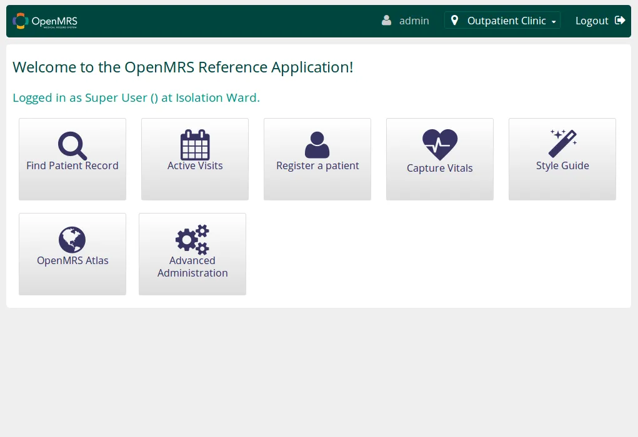This screenshot has width=638, height=437.
Task: Open the Outpatient Clinic location dropdown
Action: [502, 21]
